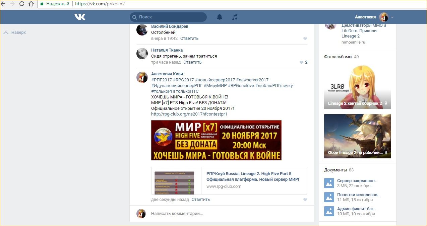The height and width of the screenshot is (226, 427).
Task: Open www.rpg-club.com preview domain
Action: pos(224,186)
